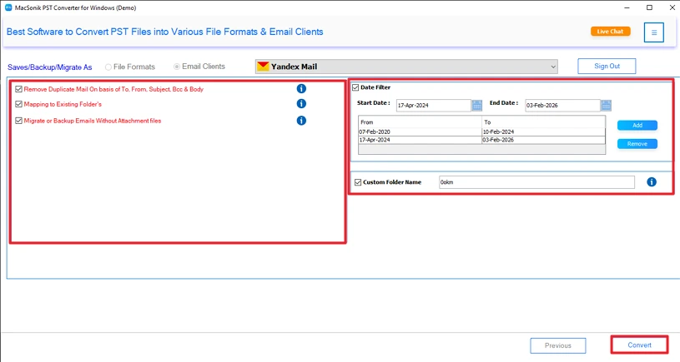Screen dimensions: 680x362
Task: Open the hamburger menu icon
Action: 653,32
